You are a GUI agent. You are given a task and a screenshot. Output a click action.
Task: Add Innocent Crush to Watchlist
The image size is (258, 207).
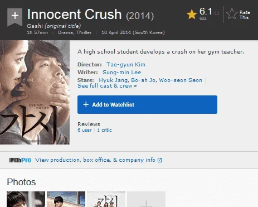[x=147, y=104]
